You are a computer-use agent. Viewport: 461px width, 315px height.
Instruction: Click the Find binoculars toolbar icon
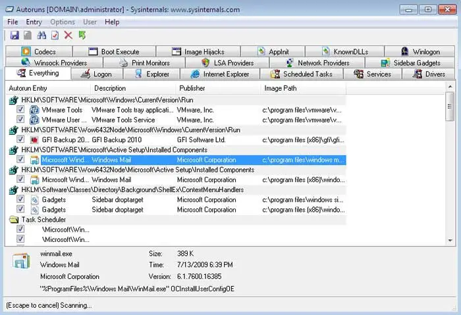click(x=41, y=36)
